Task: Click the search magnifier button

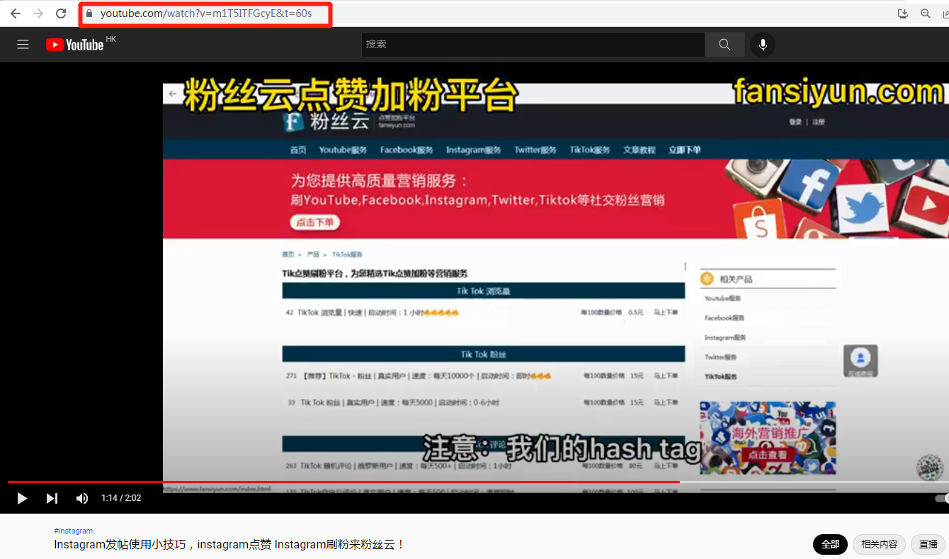Action: click(x=724, y=44)
